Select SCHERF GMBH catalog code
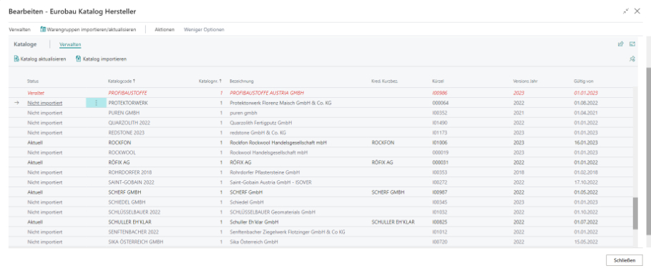 [x=124, y=192]
